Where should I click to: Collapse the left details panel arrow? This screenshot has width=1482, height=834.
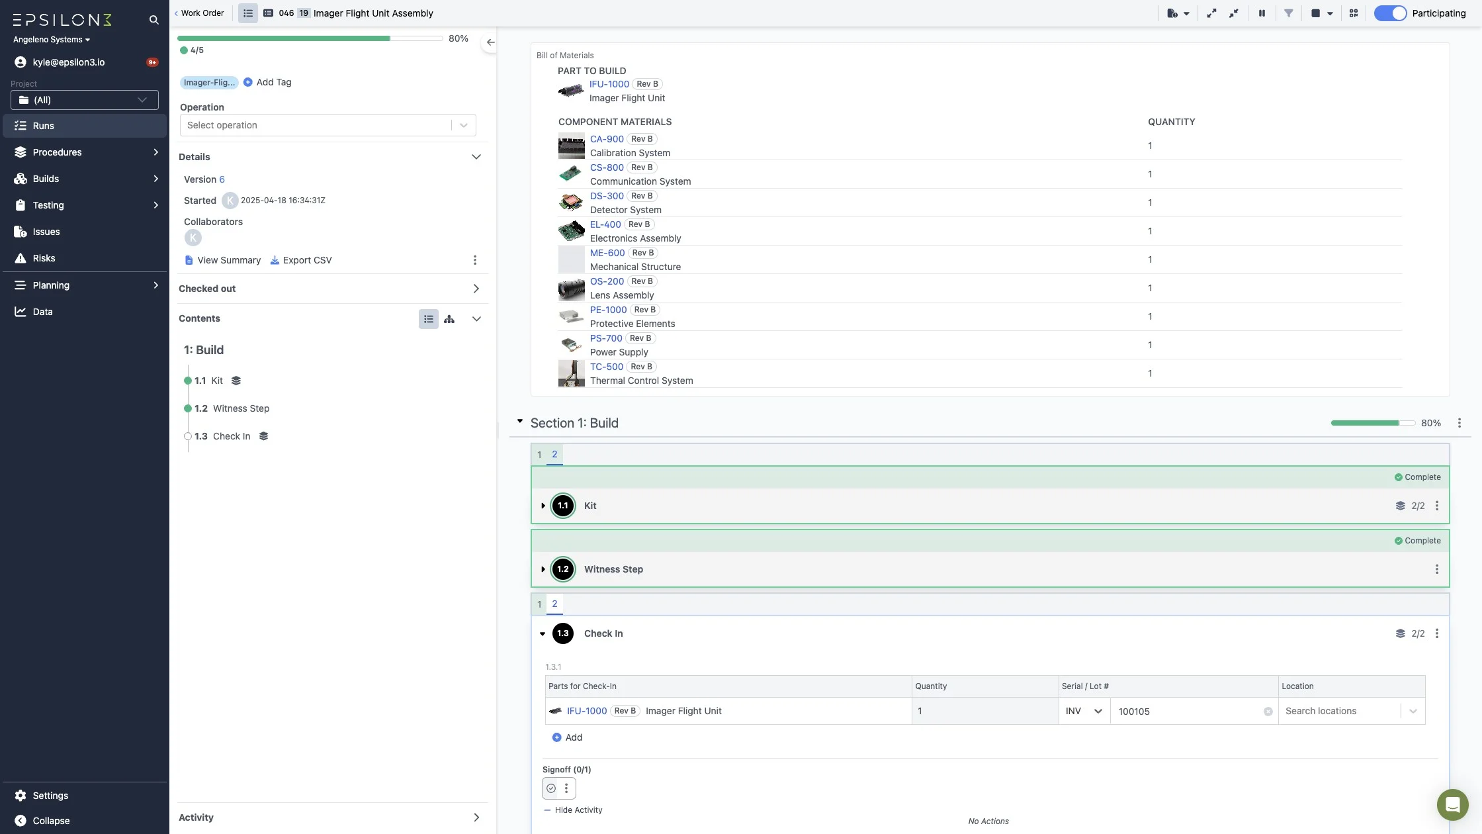tap(490, 42)
